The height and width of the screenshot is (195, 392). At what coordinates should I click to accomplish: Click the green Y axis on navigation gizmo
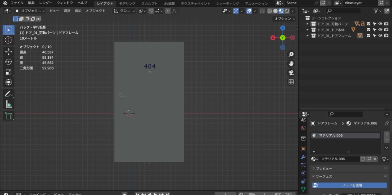click(283, 37)
